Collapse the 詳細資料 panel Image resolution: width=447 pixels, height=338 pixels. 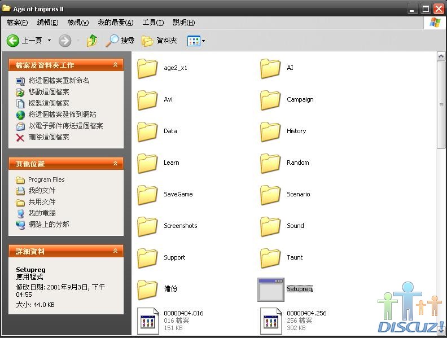pyautogui.click(x=116, y=251)
